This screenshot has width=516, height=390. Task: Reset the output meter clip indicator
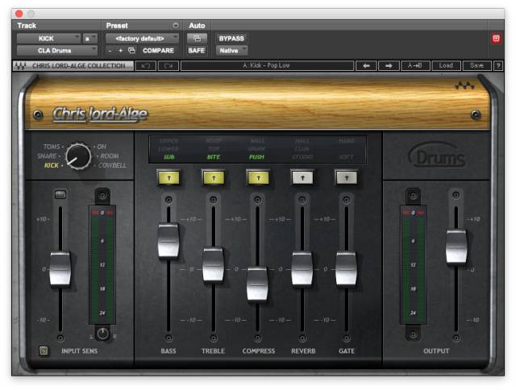click(x=414, y=213)
